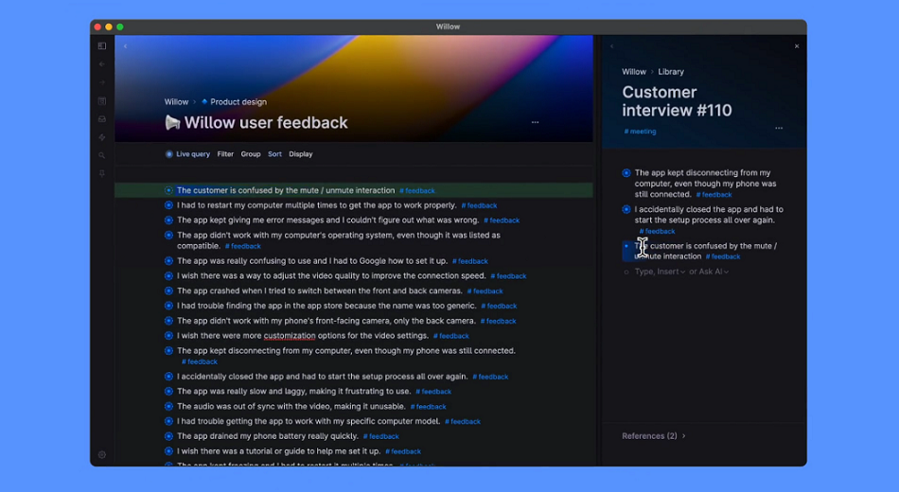Click the pin icon in sidebar
This screenshot has width=899, height=492.
tap(102, 173)
